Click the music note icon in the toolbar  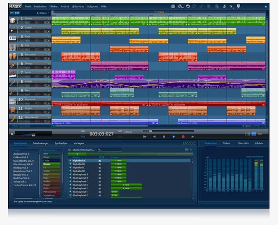(224, 7)
